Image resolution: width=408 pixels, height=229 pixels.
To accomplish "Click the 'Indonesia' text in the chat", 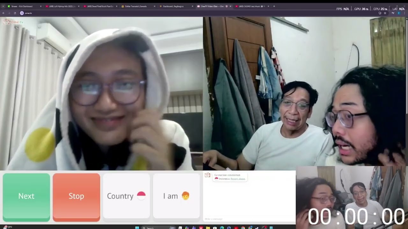I will 224,179.
